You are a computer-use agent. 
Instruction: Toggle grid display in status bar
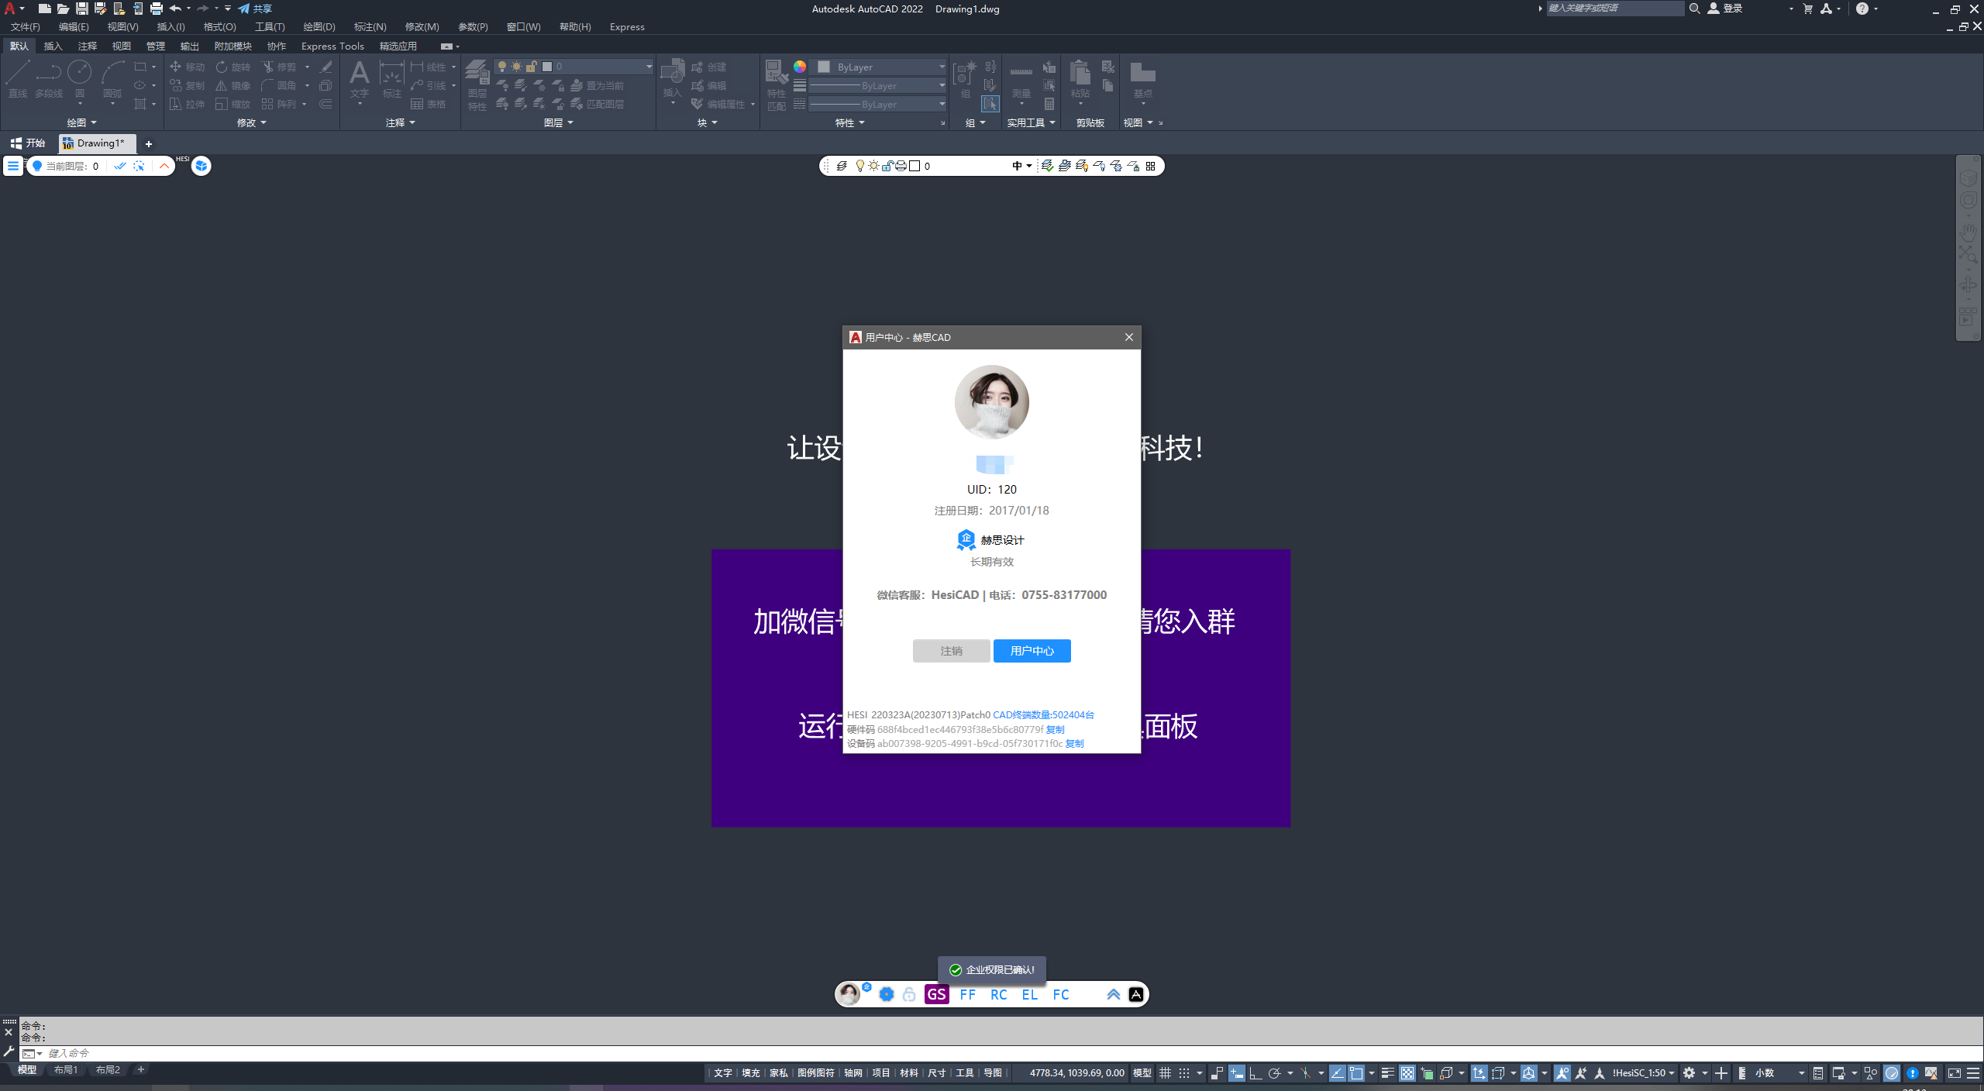(x=1165, y=1073)
